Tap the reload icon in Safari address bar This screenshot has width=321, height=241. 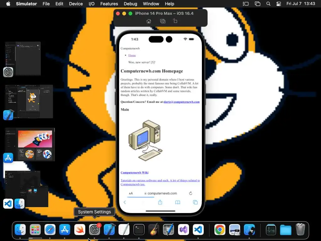pos(191,193)
